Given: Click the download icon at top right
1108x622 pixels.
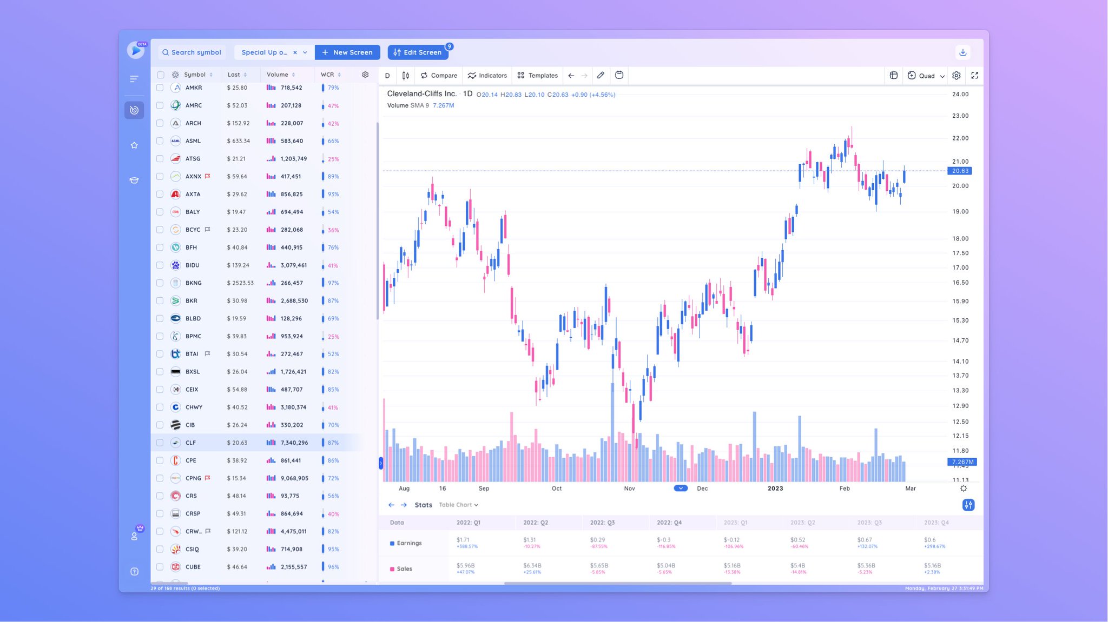Looking at the screenshot, I should (962, 52).
